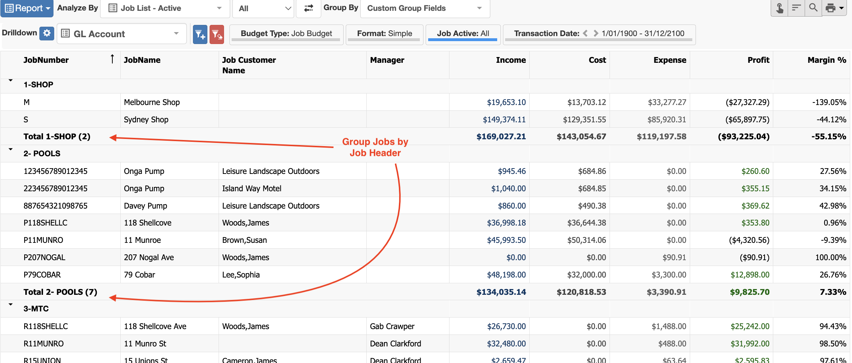852x363 pixels.
Task: Click the magnifier search icon
Action: point(813,8)
